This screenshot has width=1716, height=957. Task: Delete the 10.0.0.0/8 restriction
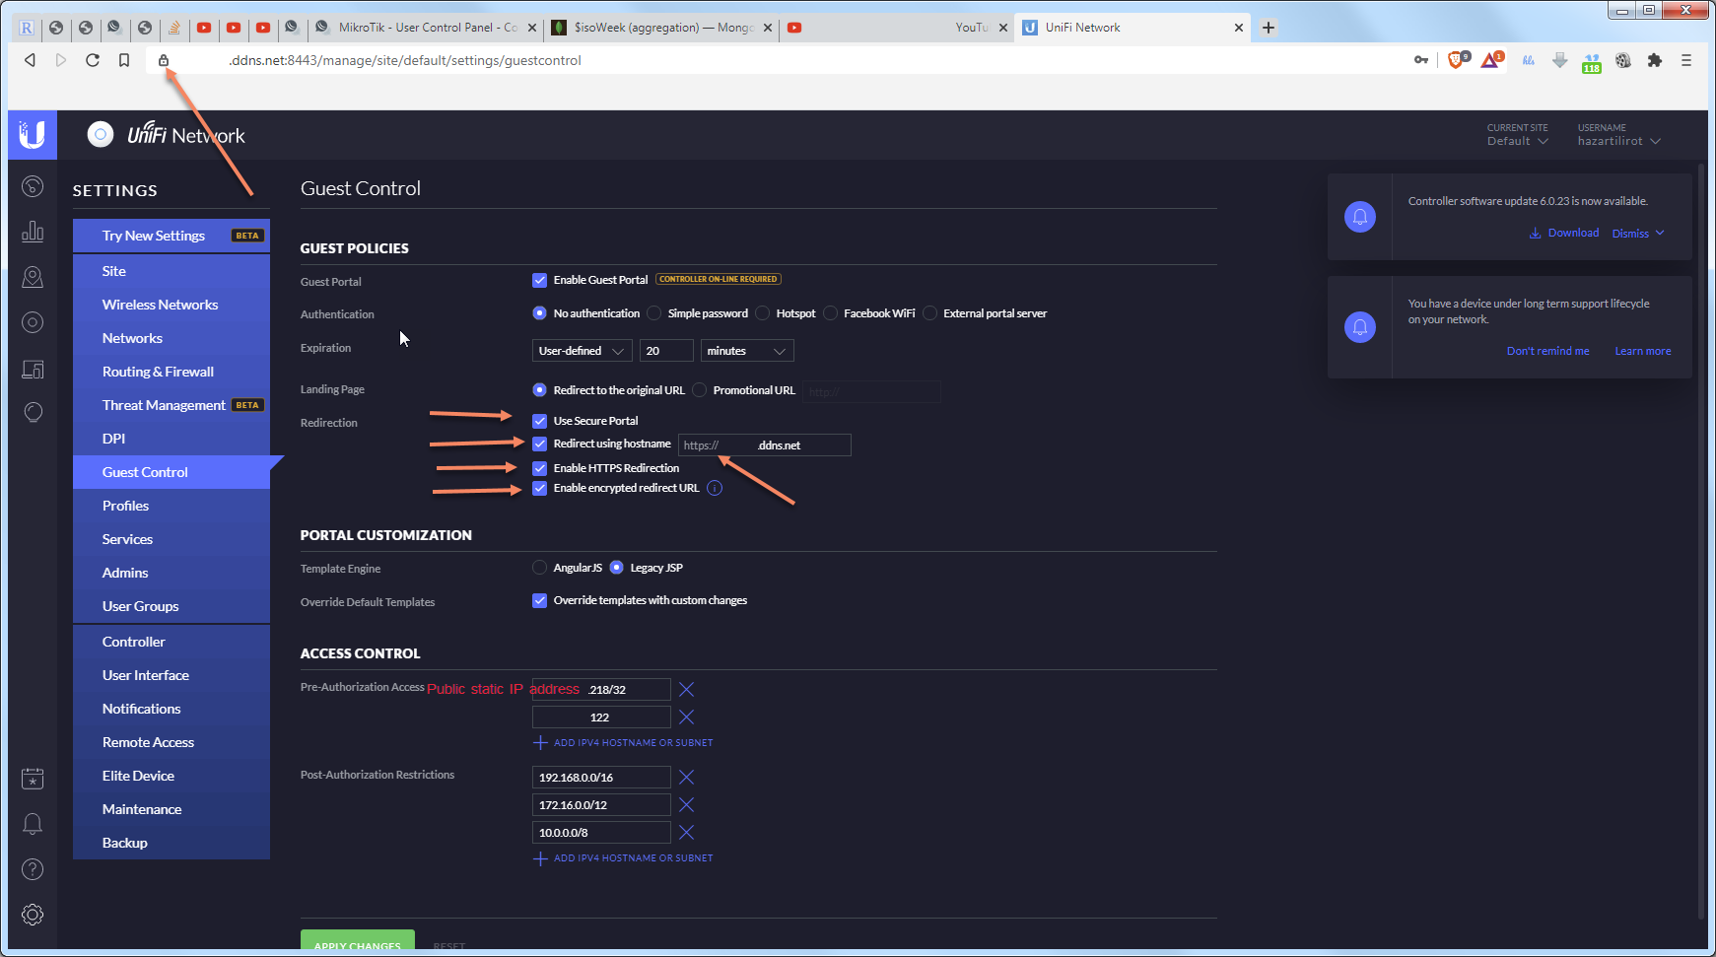687,833
